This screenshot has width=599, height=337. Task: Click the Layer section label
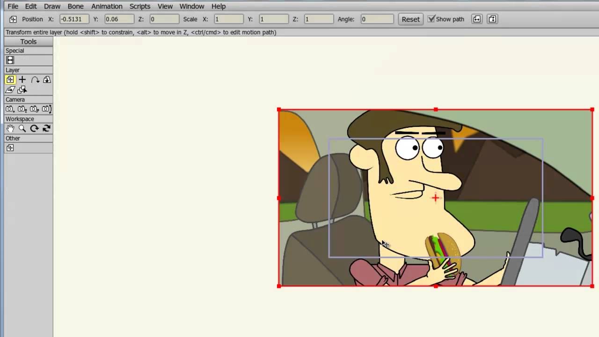pos(13,70)
